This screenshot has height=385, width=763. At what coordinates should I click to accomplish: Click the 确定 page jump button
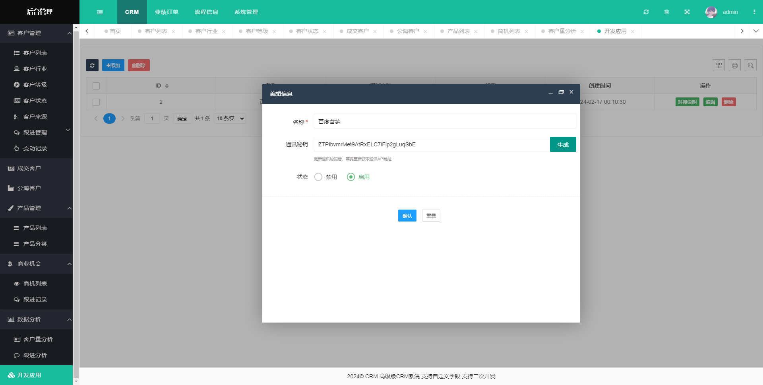pyautogui.click(x=182, y=119)
